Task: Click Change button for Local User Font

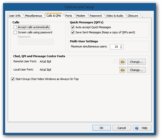Action: [136, 70]
